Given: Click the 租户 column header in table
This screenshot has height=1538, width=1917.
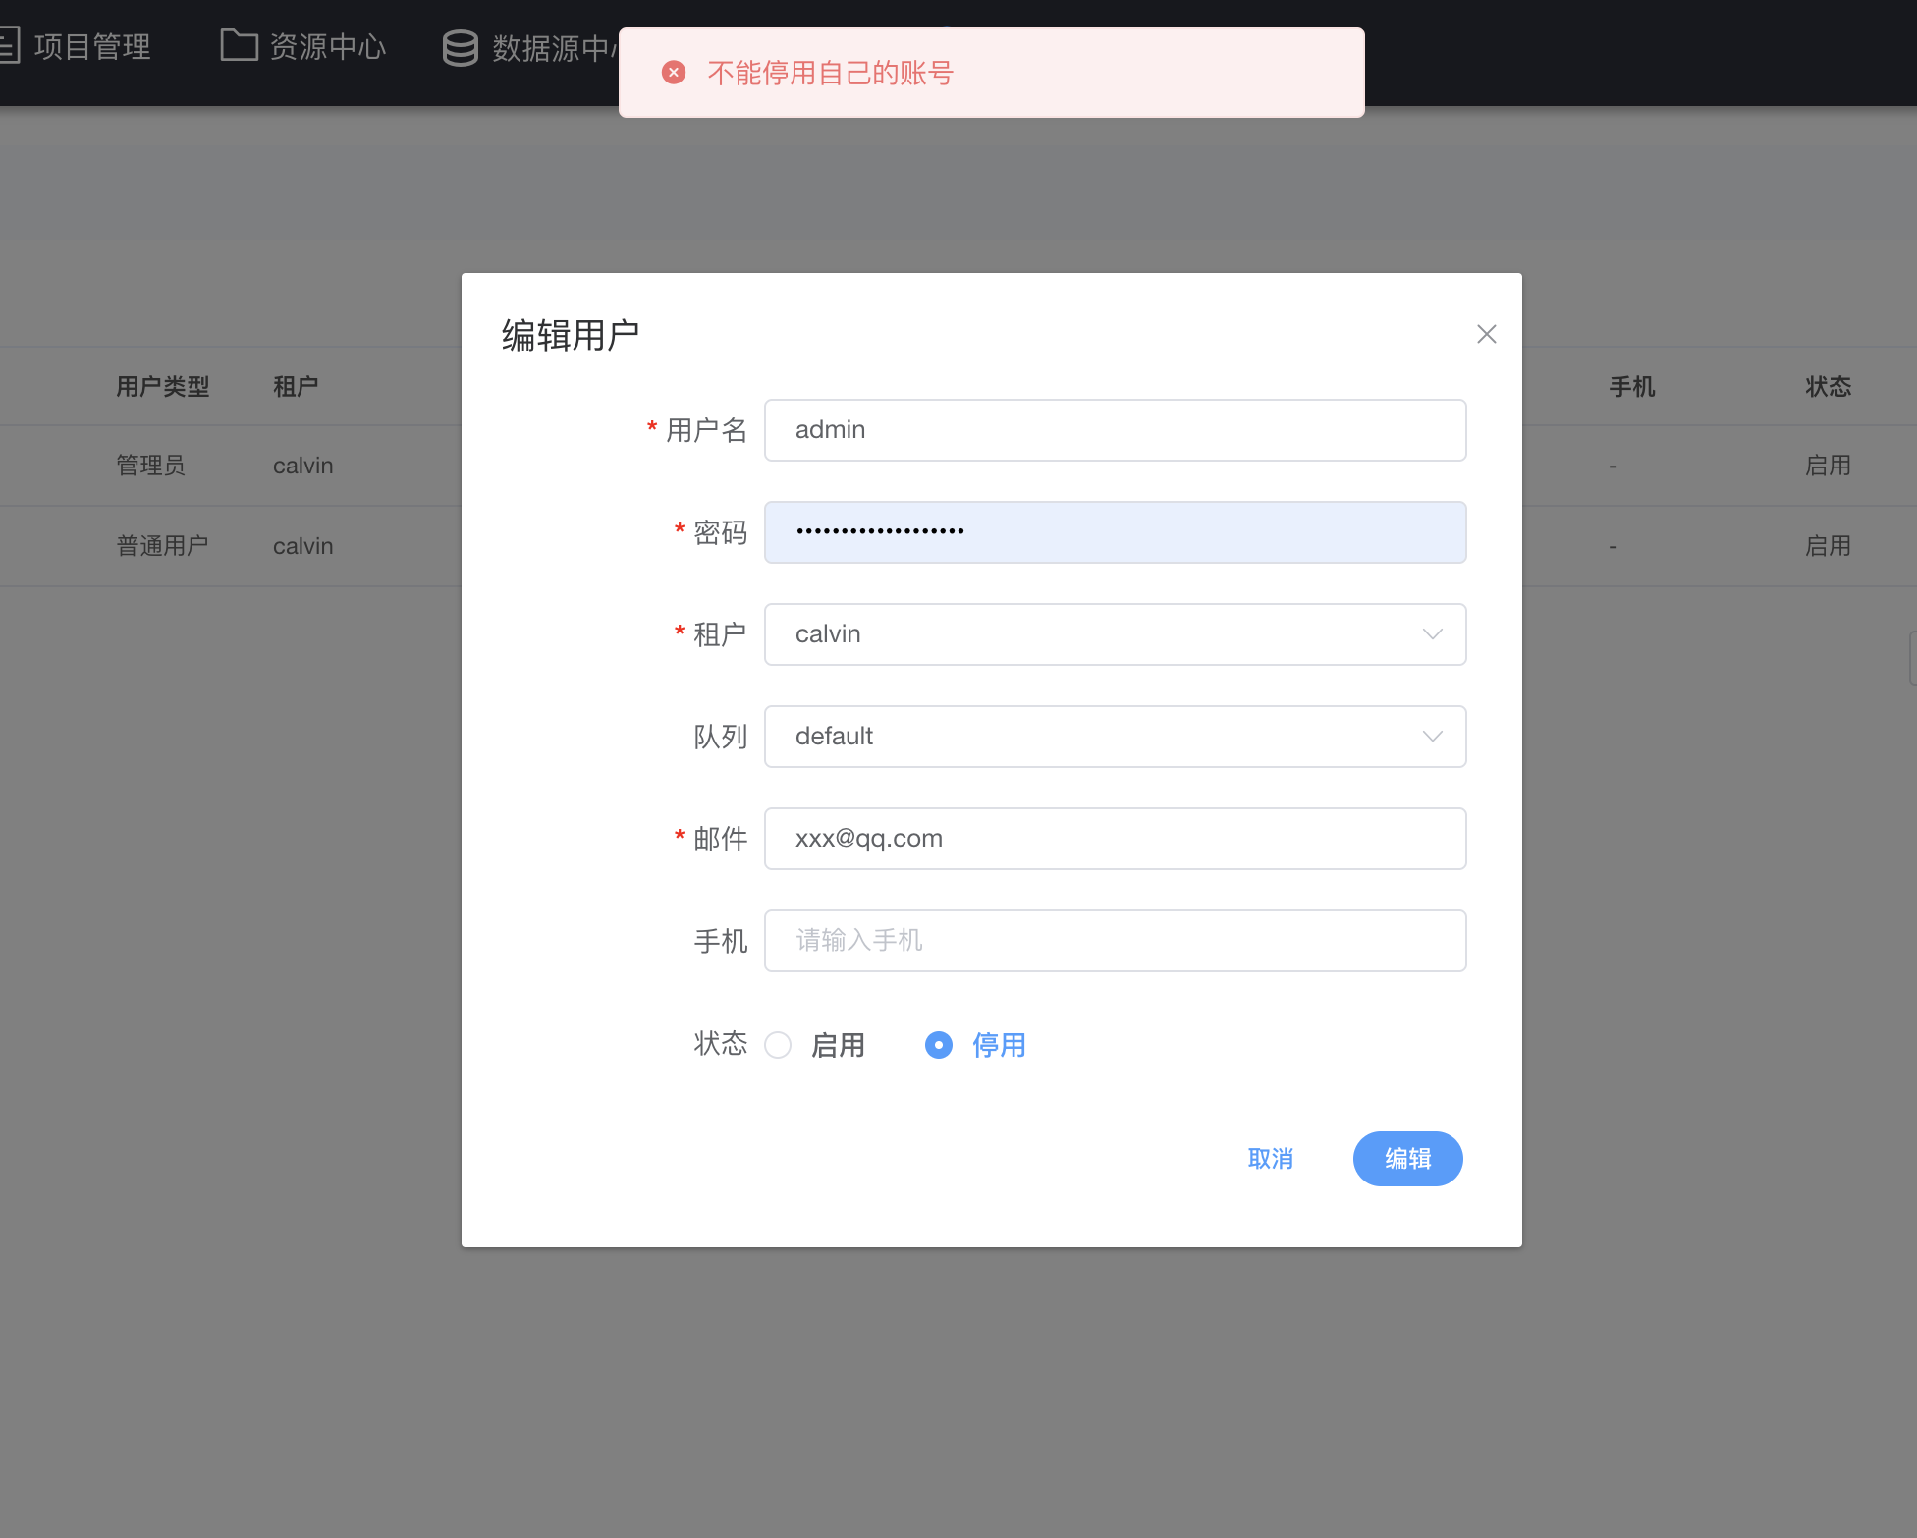Looking at the screenshot, I should [x=296, y=387].
